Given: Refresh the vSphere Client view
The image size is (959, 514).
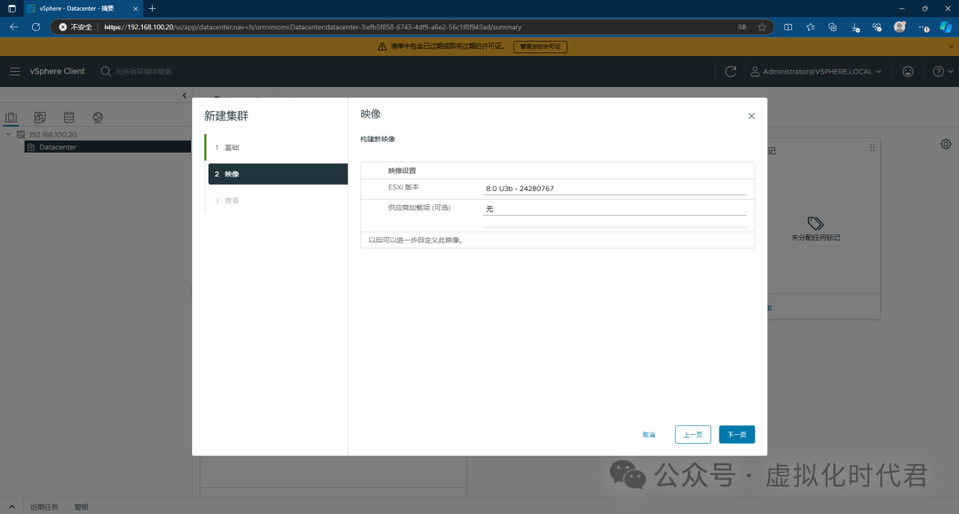Looking at the screenshot, I should pyautogui.click(x=730, y=72).
